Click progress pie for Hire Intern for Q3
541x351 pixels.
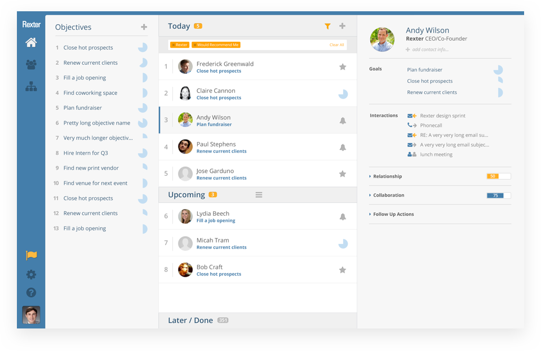point(143,153)
